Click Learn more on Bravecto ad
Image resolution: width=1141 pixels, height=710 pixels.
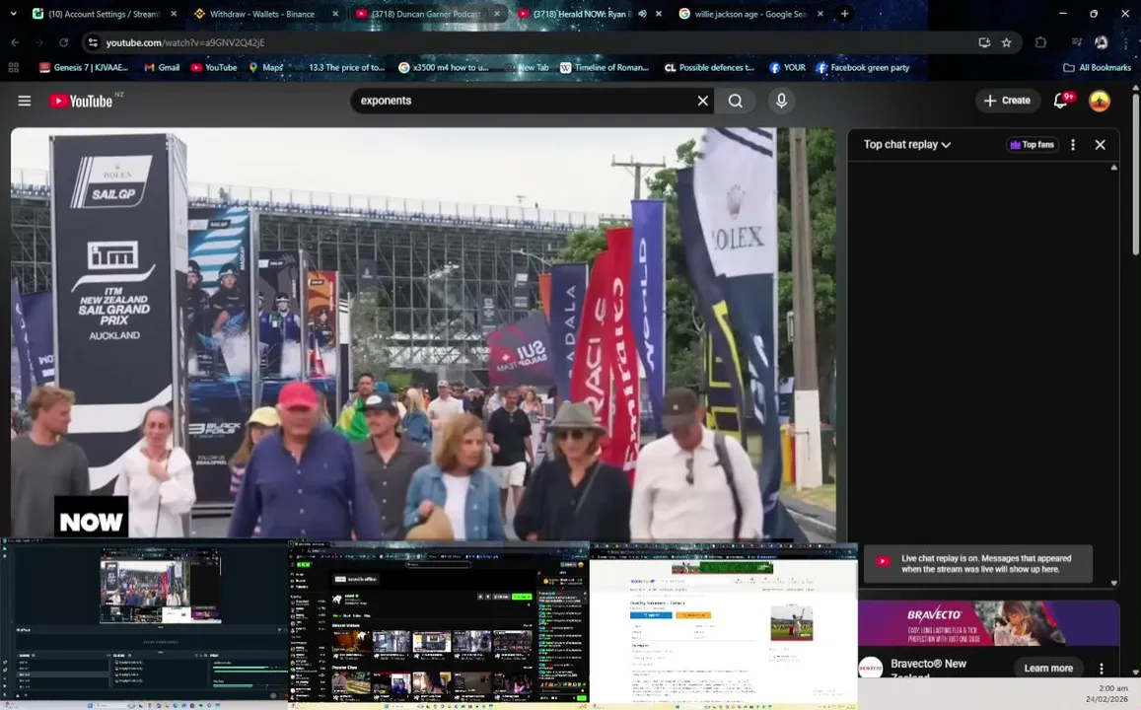click(1048, 669)
